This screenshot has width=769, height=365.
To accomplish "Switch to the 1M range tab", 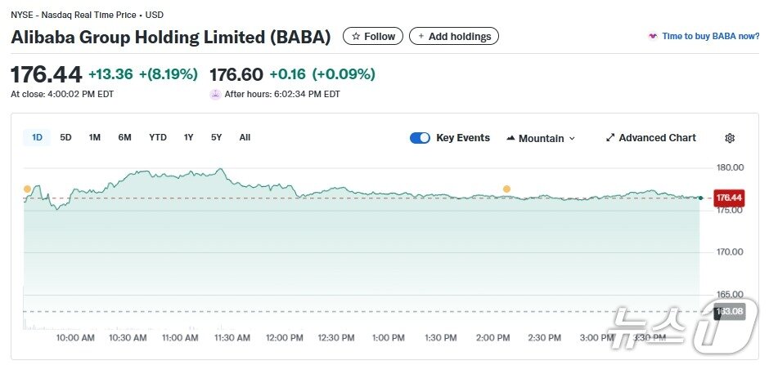I will tap(95, 137).
